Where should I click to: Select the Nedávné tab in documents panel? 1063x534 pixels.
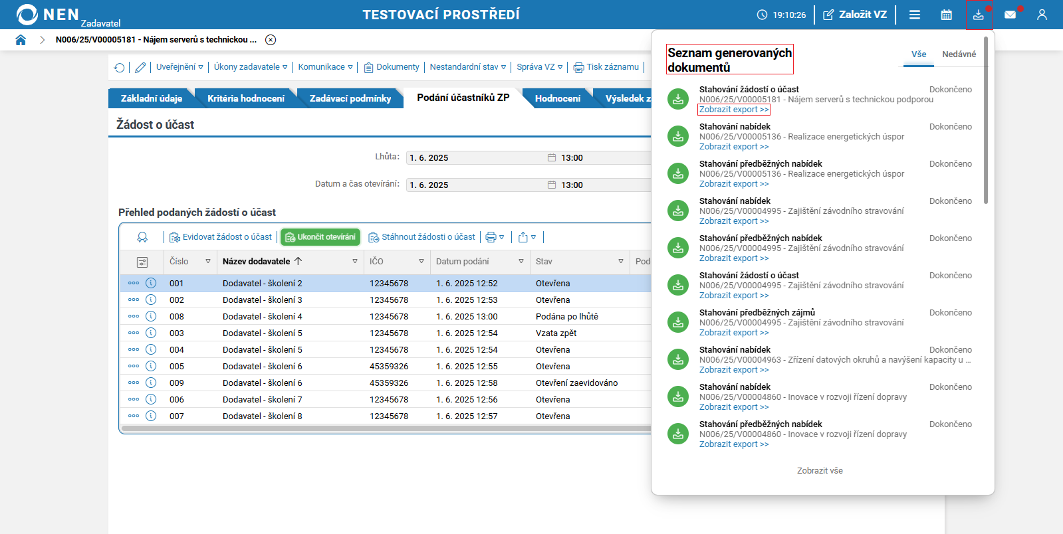(959, 54)
